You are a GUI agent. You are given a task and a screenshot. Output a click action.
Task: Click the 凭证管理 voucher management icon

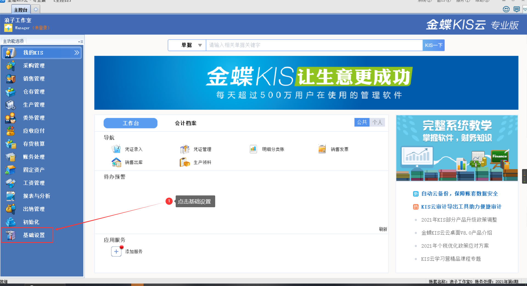click(x=185, y=149)
